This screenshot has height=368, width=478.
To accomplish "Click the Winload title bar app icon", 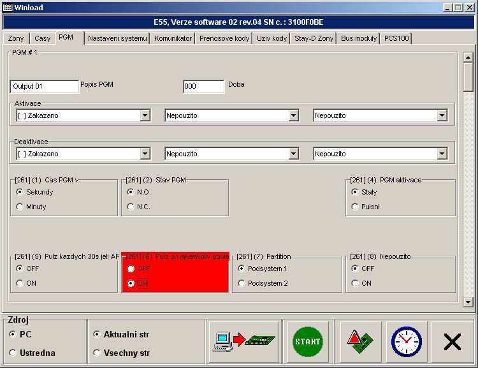I will coord(7,7).
